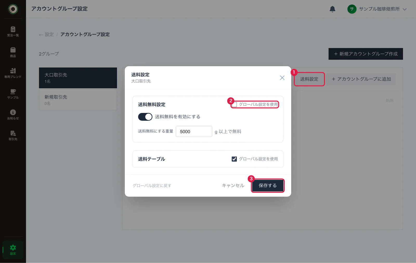Viewport: 416px width, 263px height.
Task: Click the faded 削除 link
Action: pyautogui.click(x=389, y=100)
